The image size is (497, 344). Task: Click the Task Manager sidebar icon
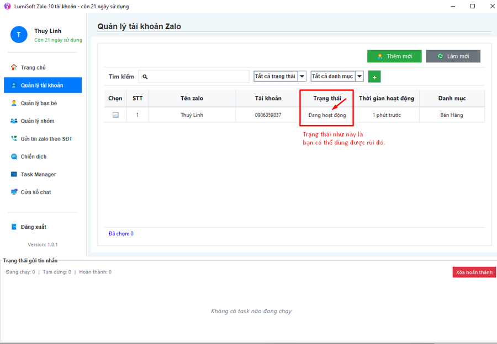pyautogui.click(x=14, y=174)
